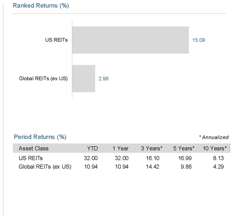234x221 pixels.
Task: Click the Asset Class column header
Action: coord(34,149)
